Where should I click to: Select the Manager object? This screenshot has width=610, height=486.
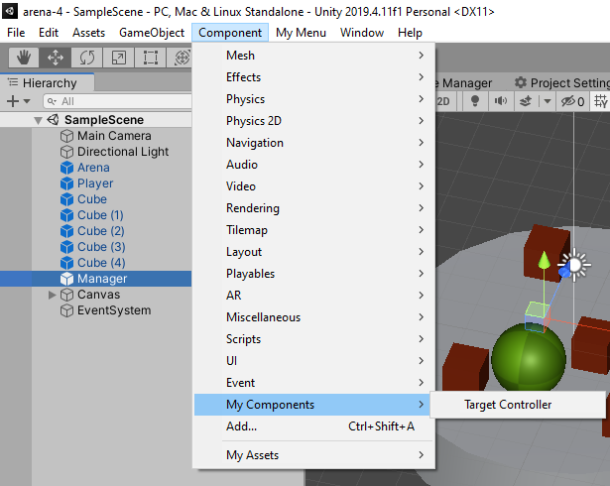click(95, 279)
